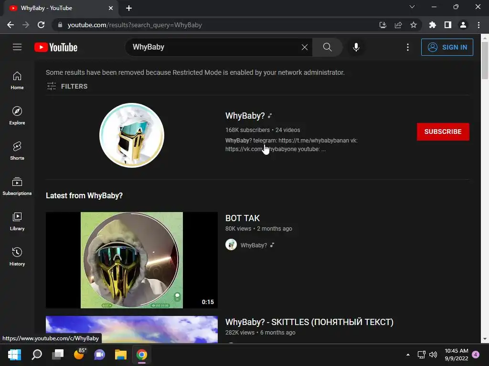Click the SIGN IN button

tap(447, 47)
